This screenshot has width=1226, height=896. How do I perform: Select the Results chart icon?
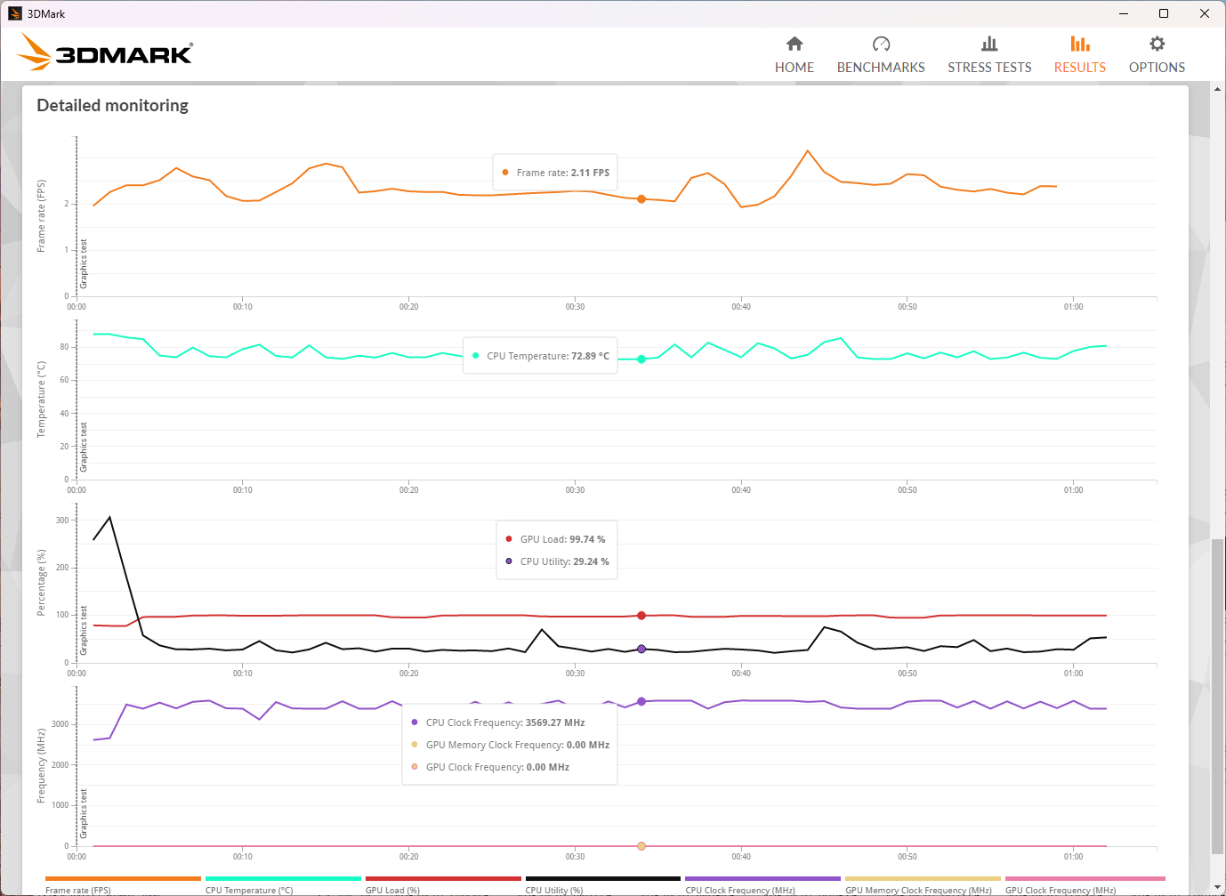coord(1079,44)
